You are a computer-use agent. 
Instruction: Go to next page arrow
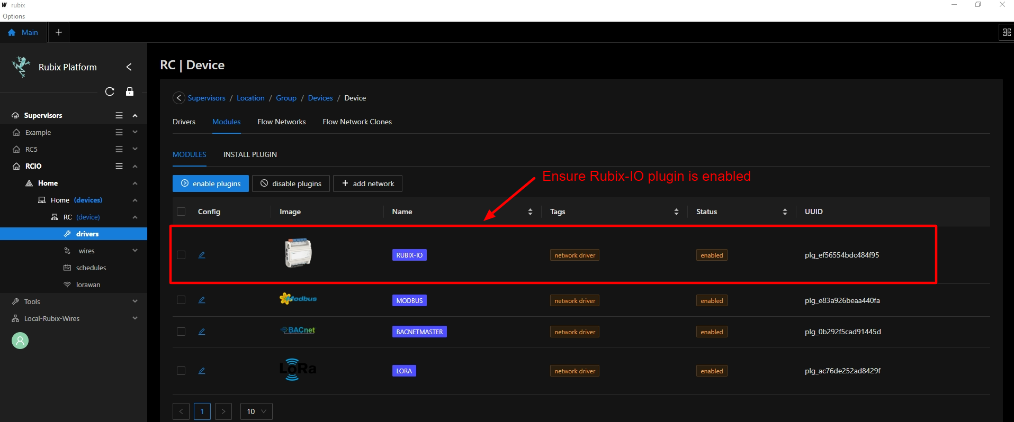[x=223, y=411]
